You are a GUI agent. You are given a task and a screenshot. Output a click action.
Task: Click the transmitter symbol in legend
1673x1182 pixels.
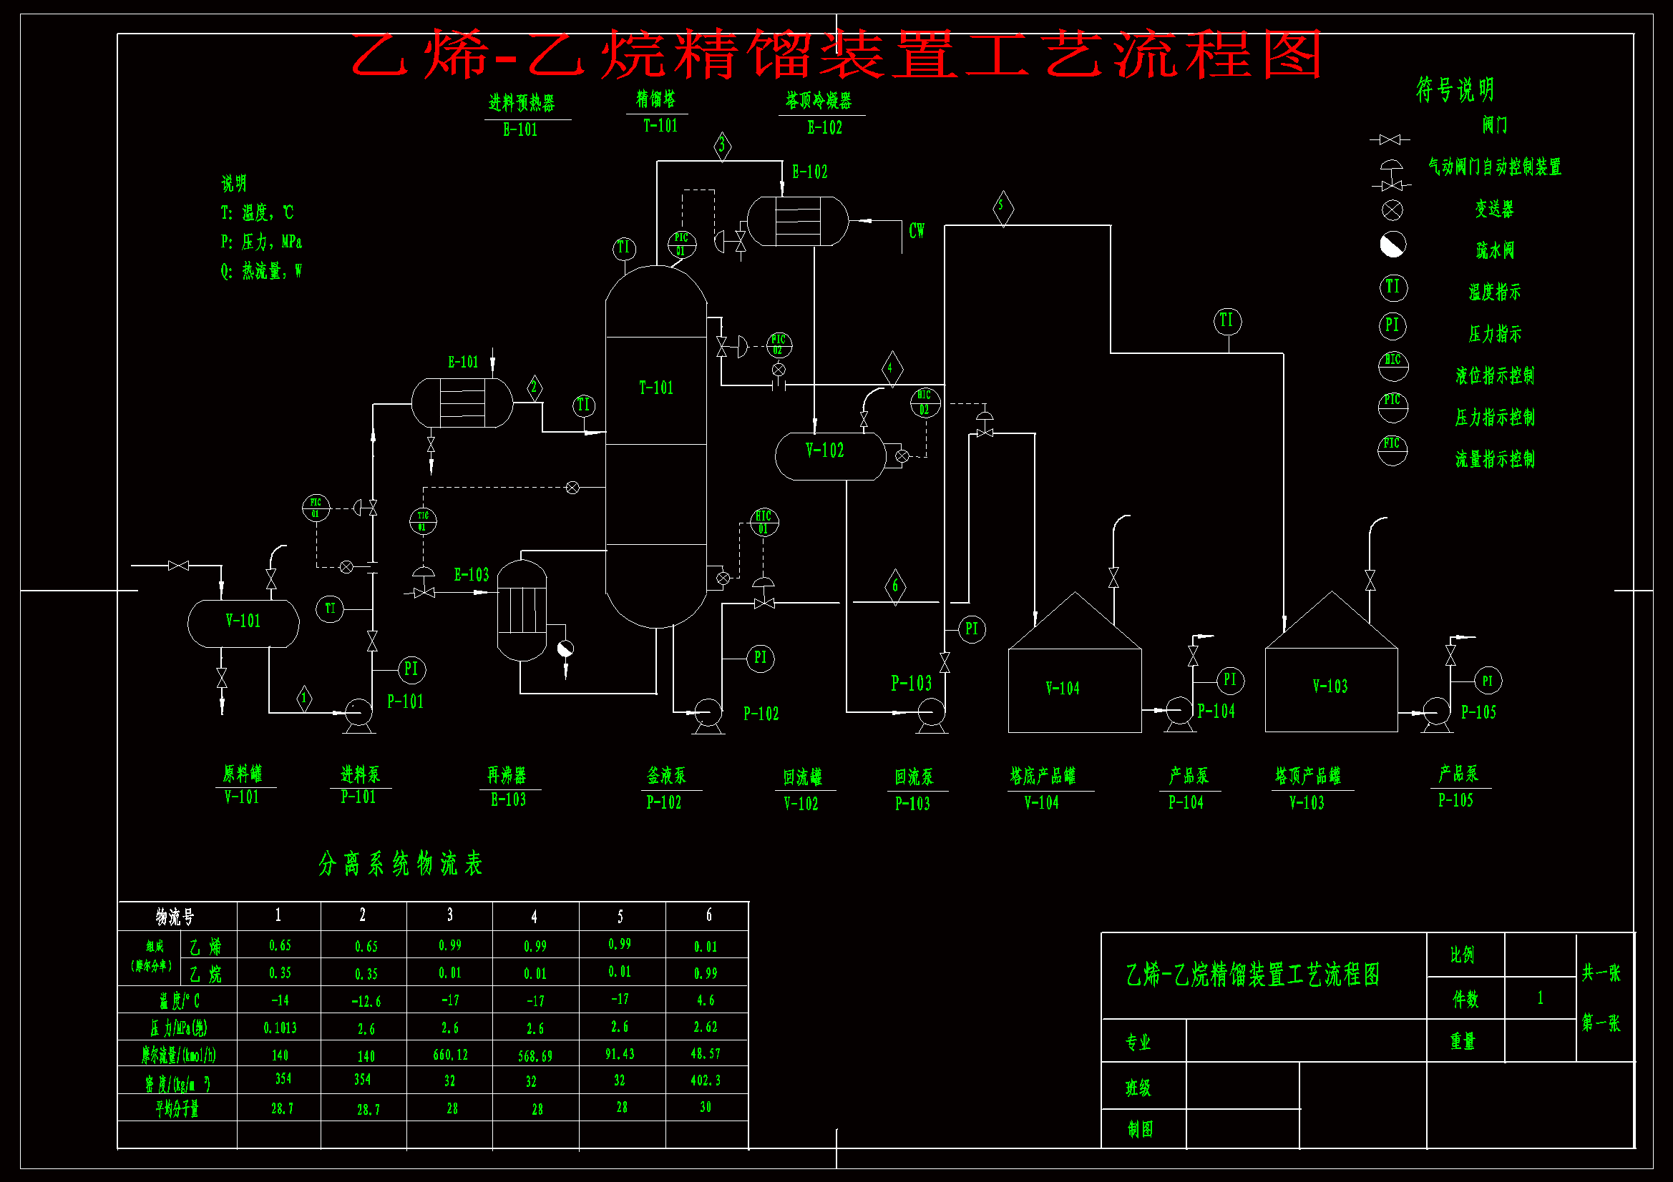click(1392, 210)
